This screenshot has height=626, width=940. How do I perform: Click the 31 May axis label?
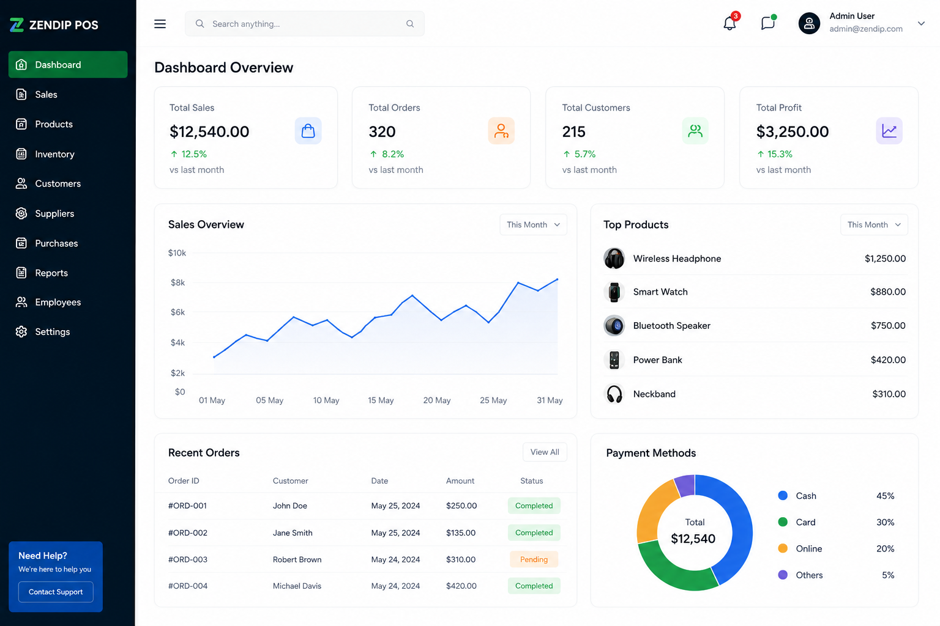click(550, 400)
